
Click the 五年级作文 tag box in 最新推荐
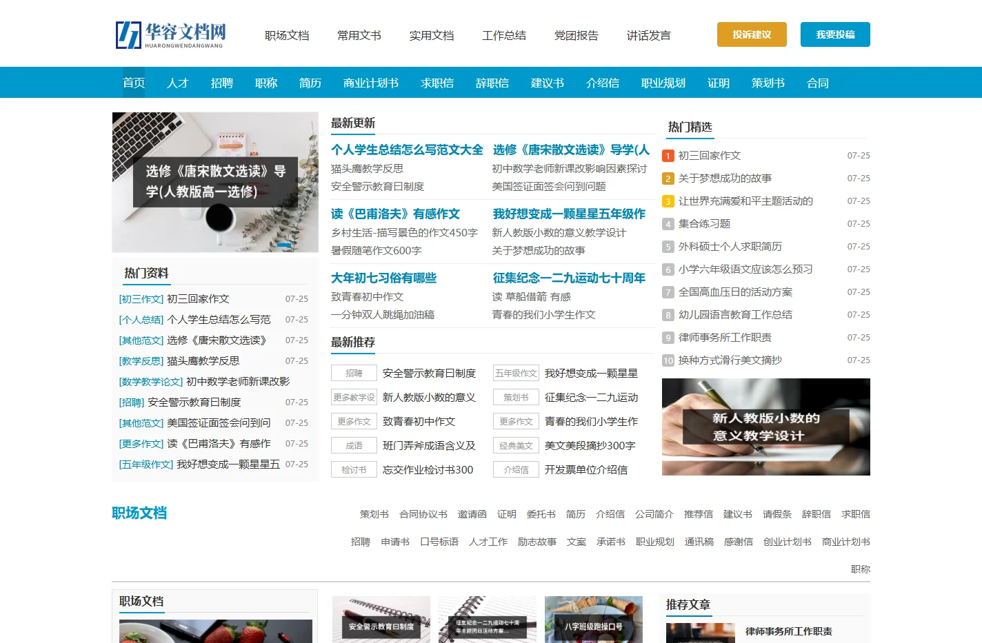(x=516, y=373)
